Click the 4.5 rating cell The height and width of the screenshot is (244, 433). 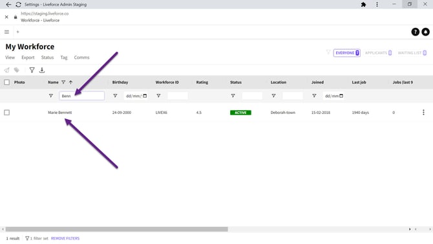coord(199,113)
